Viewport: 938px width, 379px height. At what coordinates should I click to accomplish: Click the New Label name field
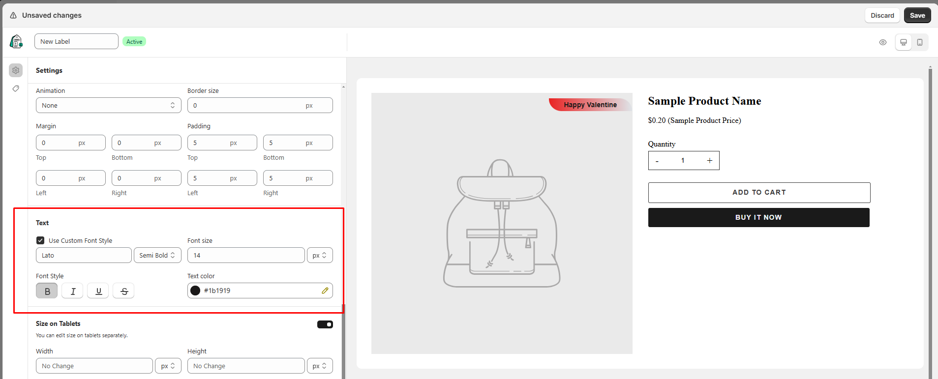tap(76, 41)
